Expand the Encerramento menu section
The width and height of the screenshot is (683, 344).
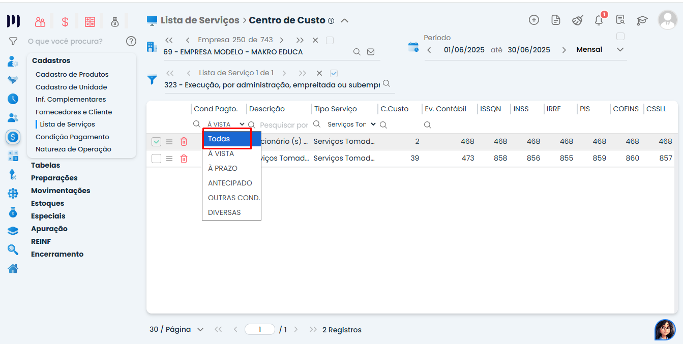tap(57, 254)
